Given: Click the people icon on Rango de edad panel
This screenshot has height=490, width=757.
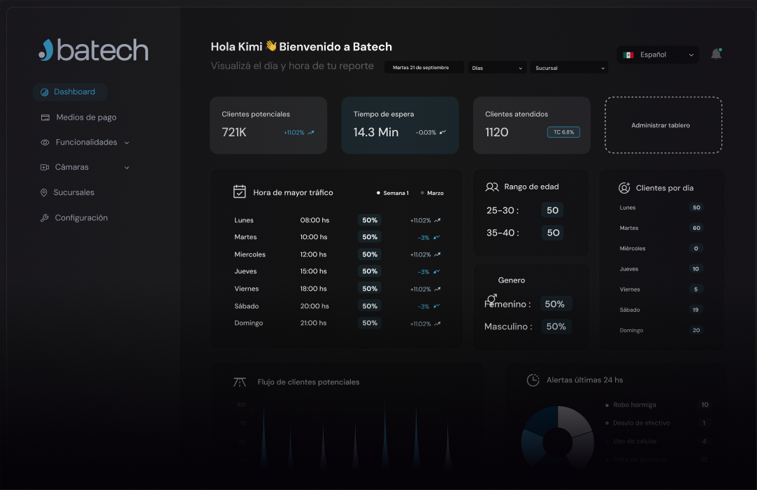Looking at the screenshot, I should point(492,186).
